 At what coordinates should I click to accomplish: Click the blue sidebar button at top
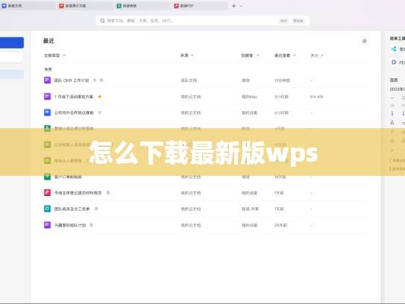coord(12,42)
